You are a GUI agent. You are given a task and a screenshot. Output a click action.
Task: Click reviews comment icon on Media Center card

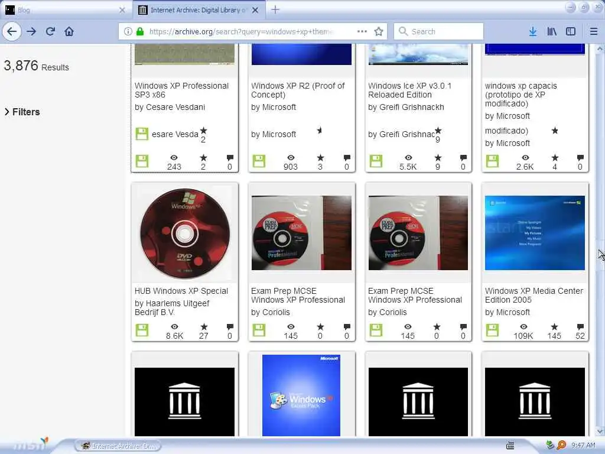tap(580, 327)
